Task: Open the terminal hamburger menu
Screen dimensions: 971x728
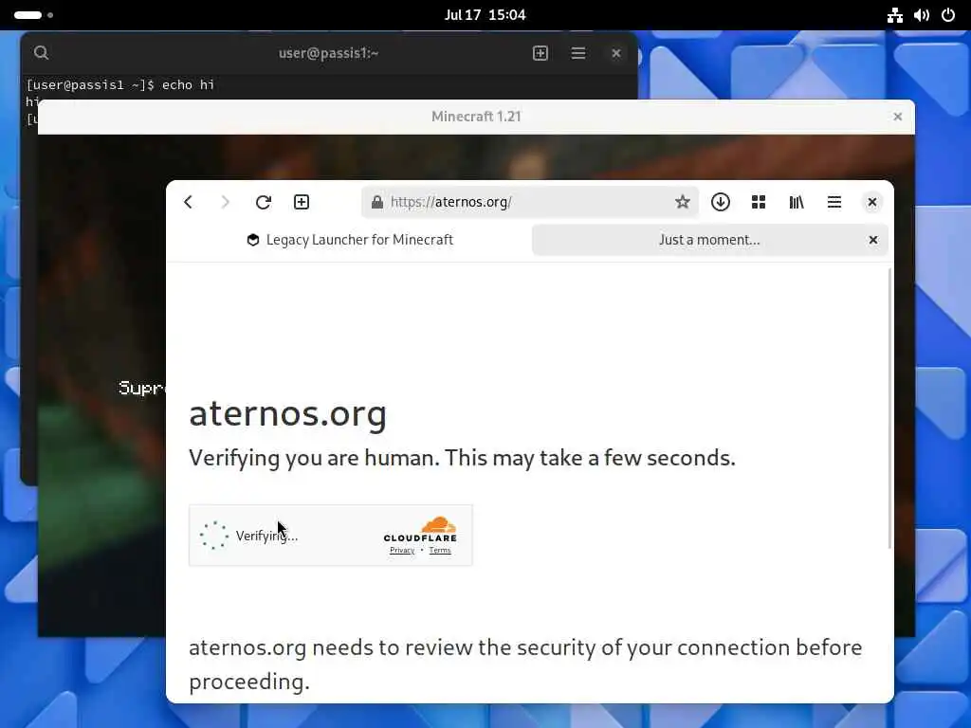Action: click(577, 53)
